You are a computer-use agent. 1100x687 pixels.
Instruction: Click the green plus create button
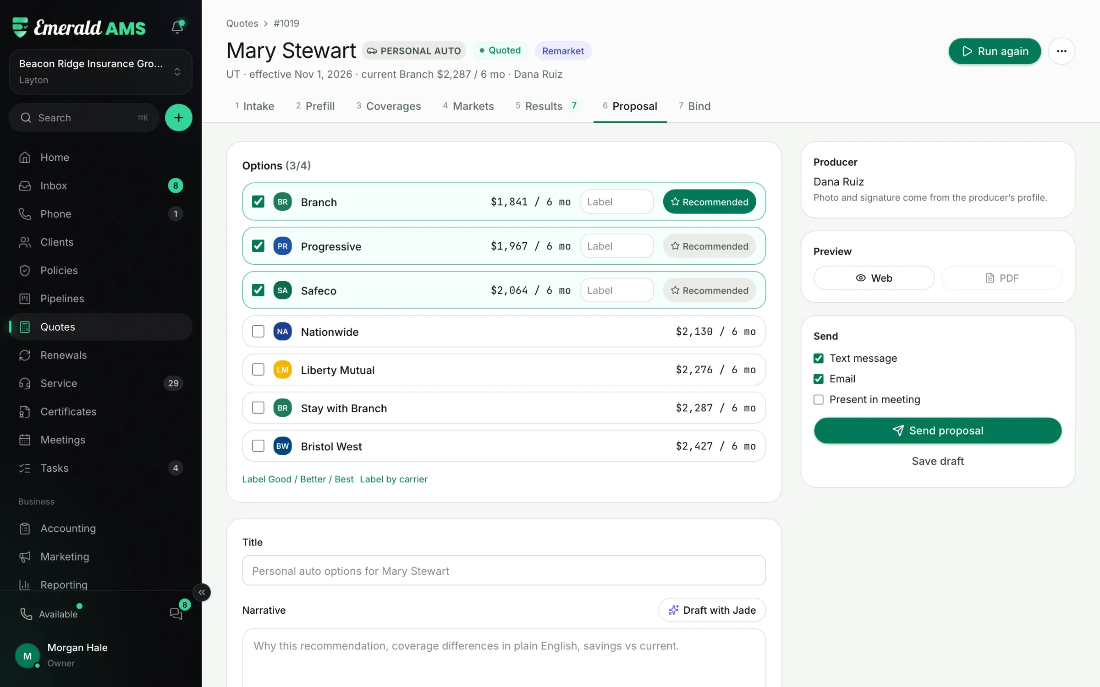tap(178, 118)
